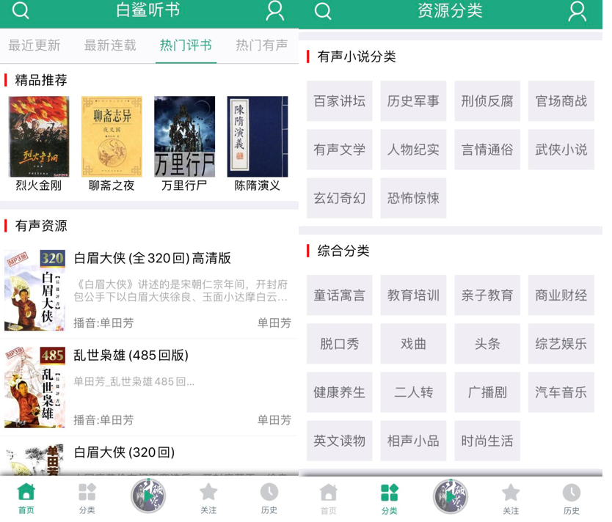
Task: Tap the 相声小品 category
Action: 413,441
